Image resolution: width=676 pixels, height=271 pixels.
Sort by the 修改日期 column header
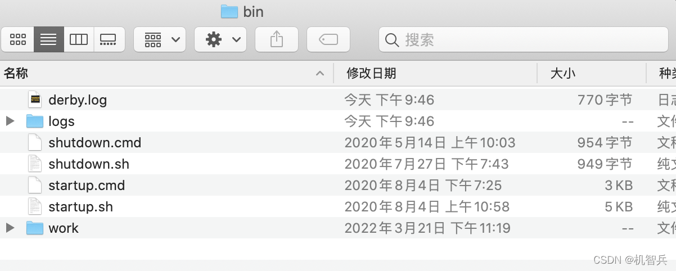[x=371, y=73]
